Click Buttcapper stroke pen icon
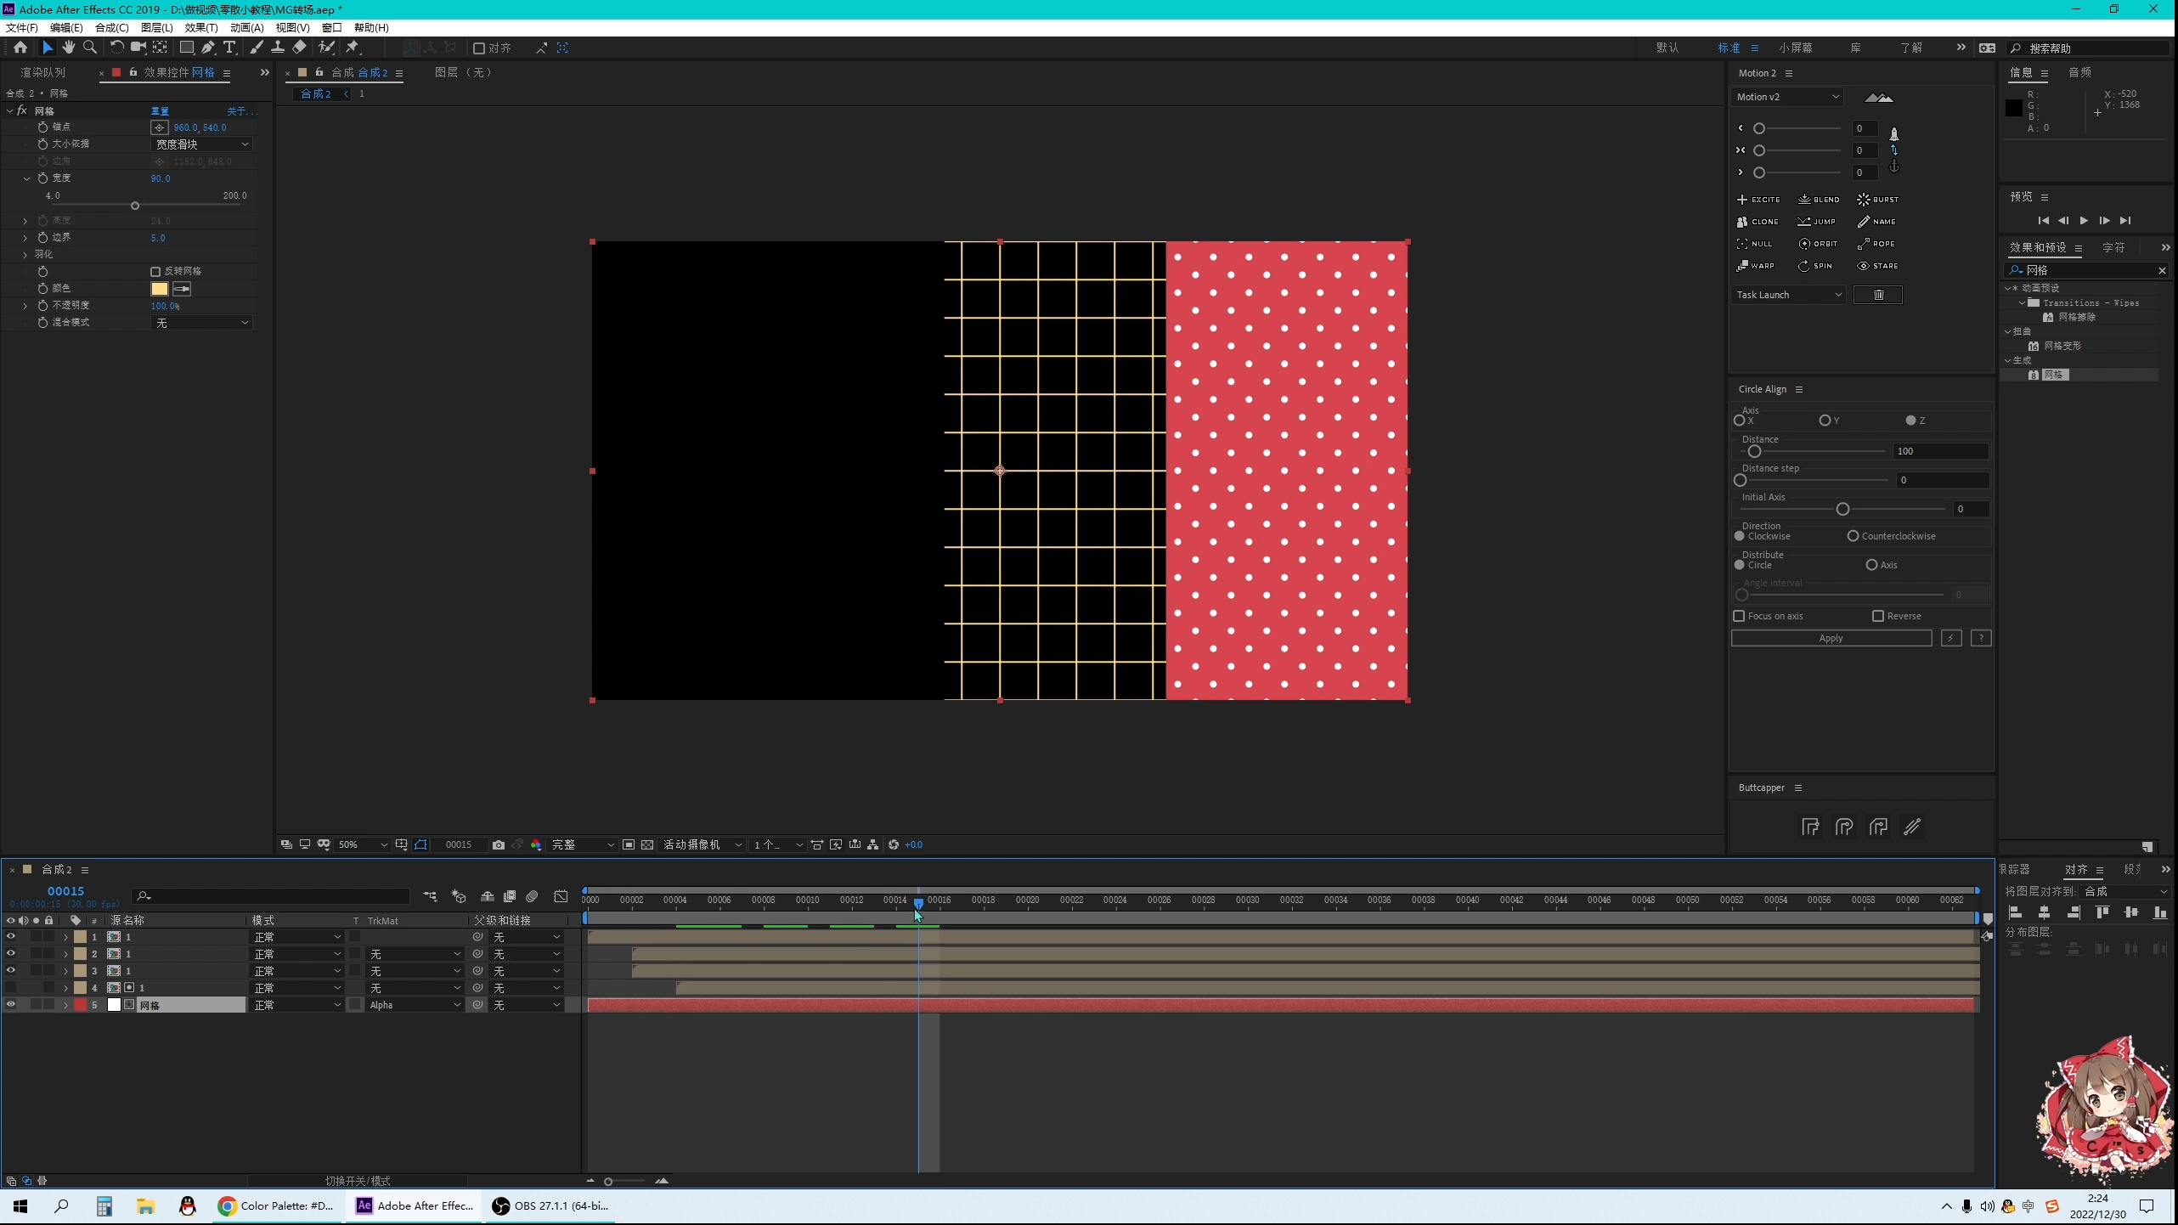 click(1912, 827)
